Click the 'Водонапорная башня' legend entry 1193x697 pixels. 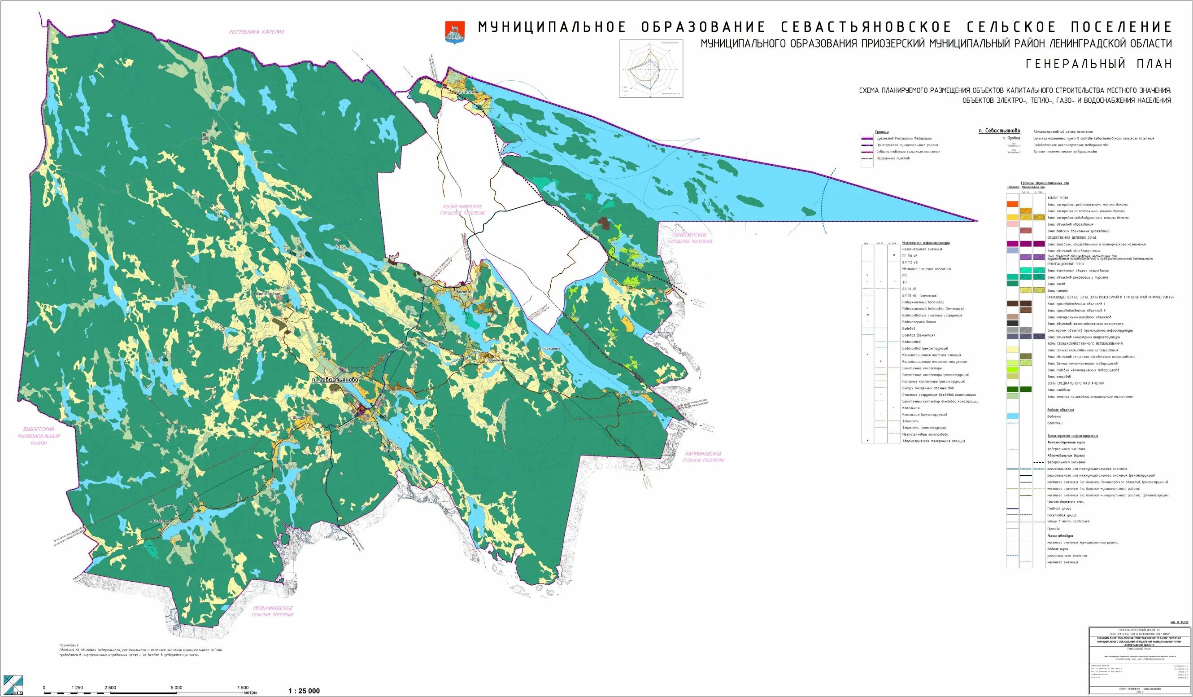919,322
